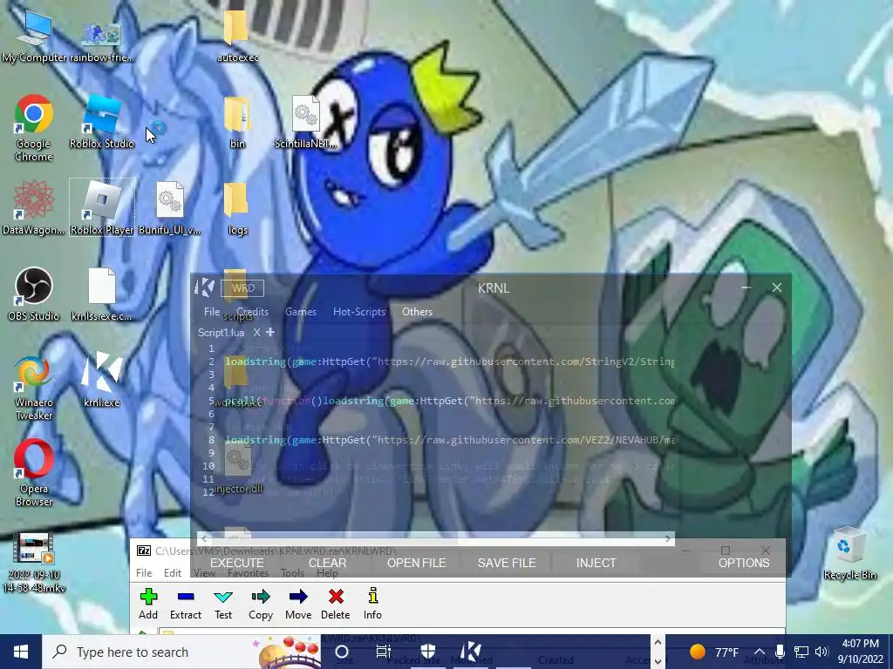
Task: Open the autoexec folder
Action: click(237, 36)
